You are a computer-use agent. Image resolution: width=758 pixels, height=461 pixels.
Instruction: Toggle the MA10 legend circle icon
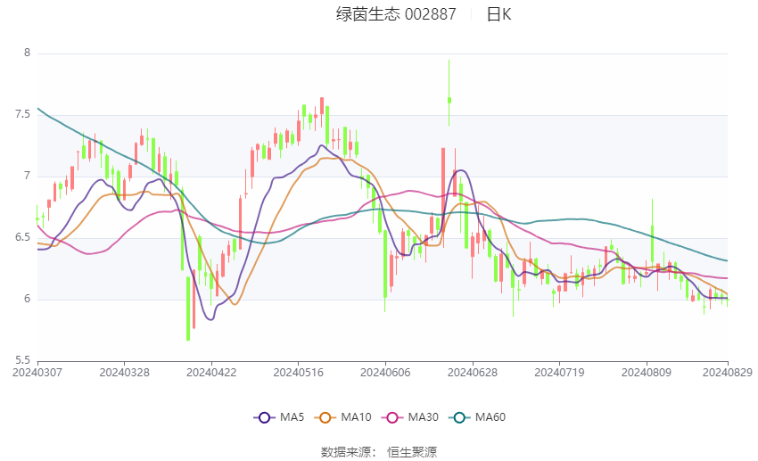(325, 417)
